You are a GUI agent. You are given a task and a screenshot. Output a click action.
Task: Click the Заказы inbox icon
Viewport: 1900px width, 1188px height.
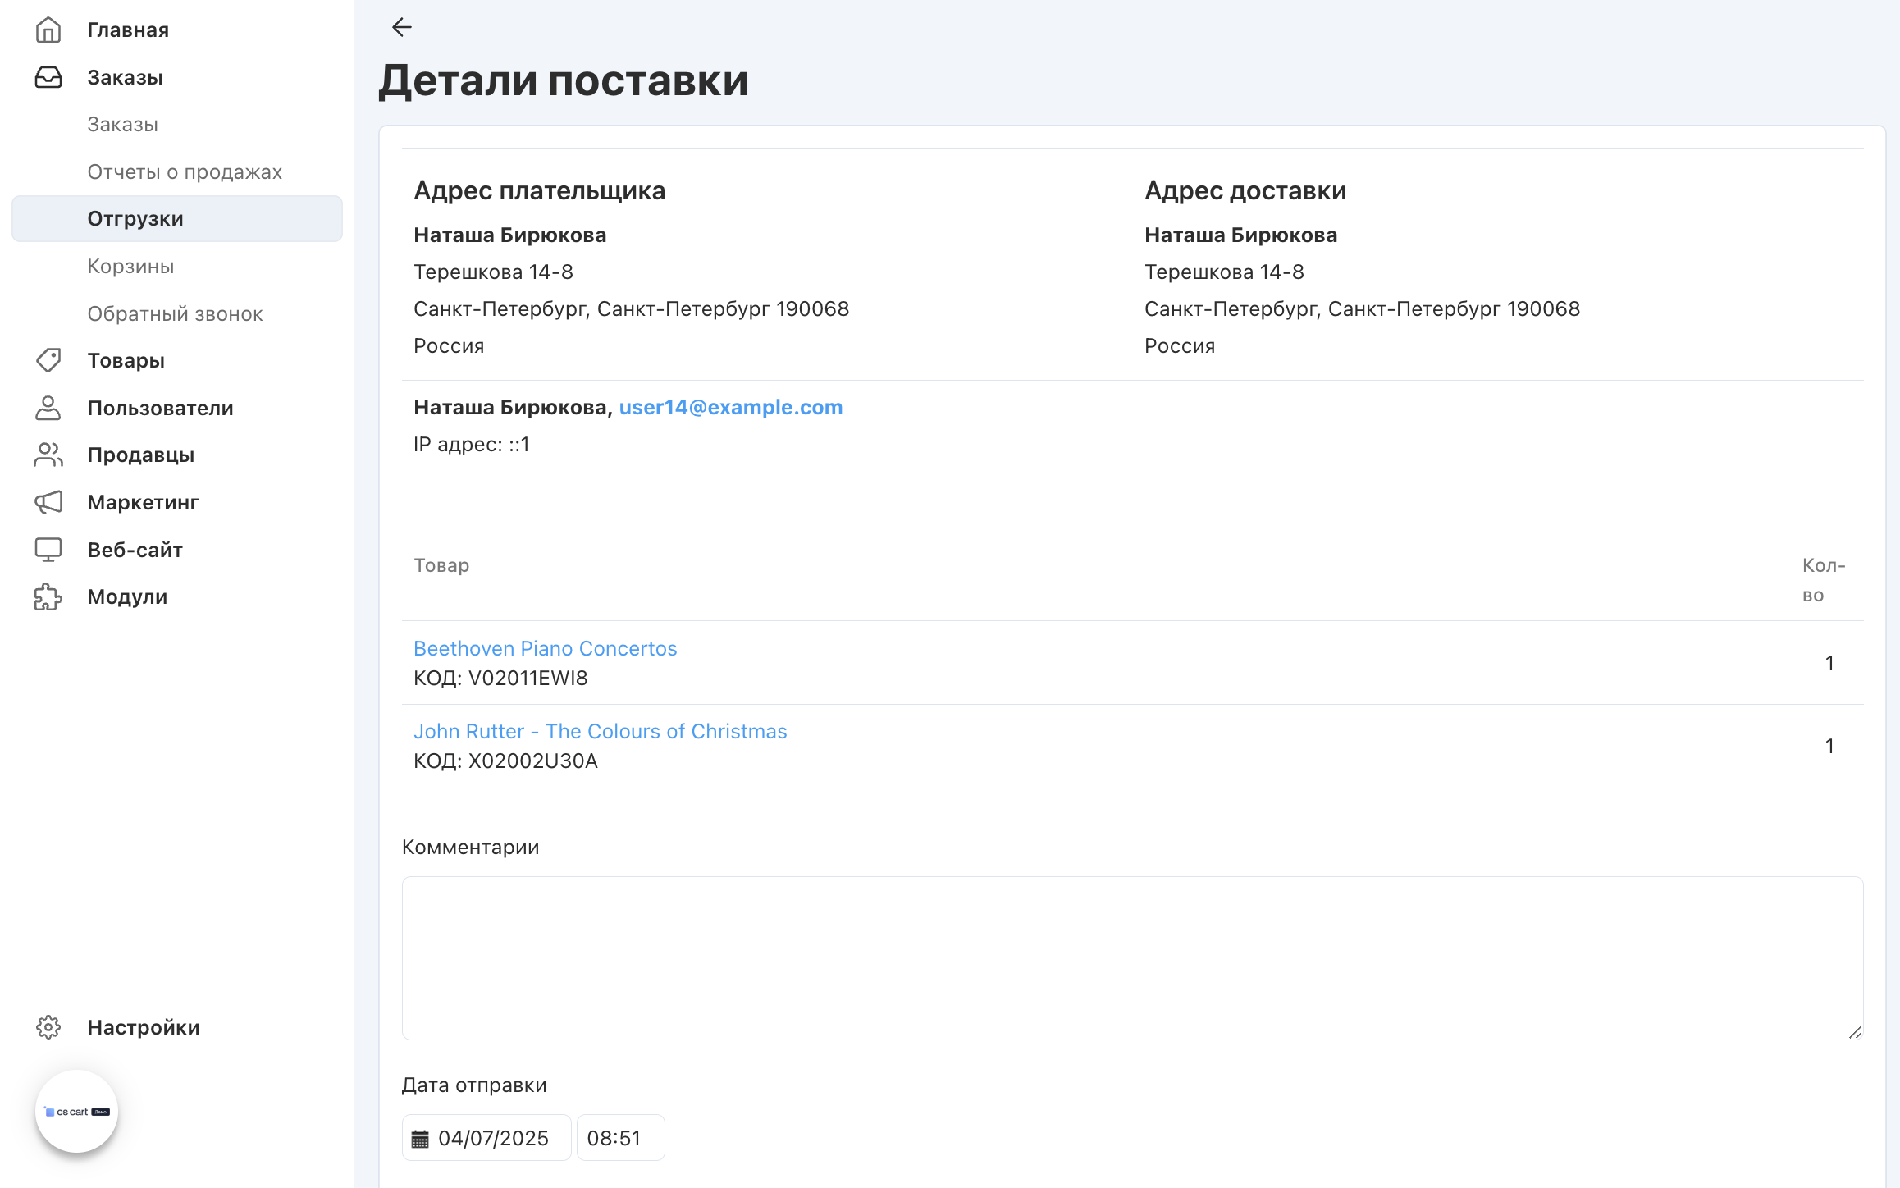pos(48,78)
